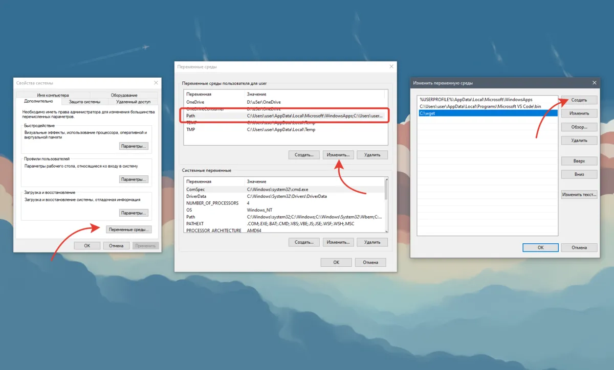
Task: Click the 'Изменить текст...' button
Action: point(579,194)
